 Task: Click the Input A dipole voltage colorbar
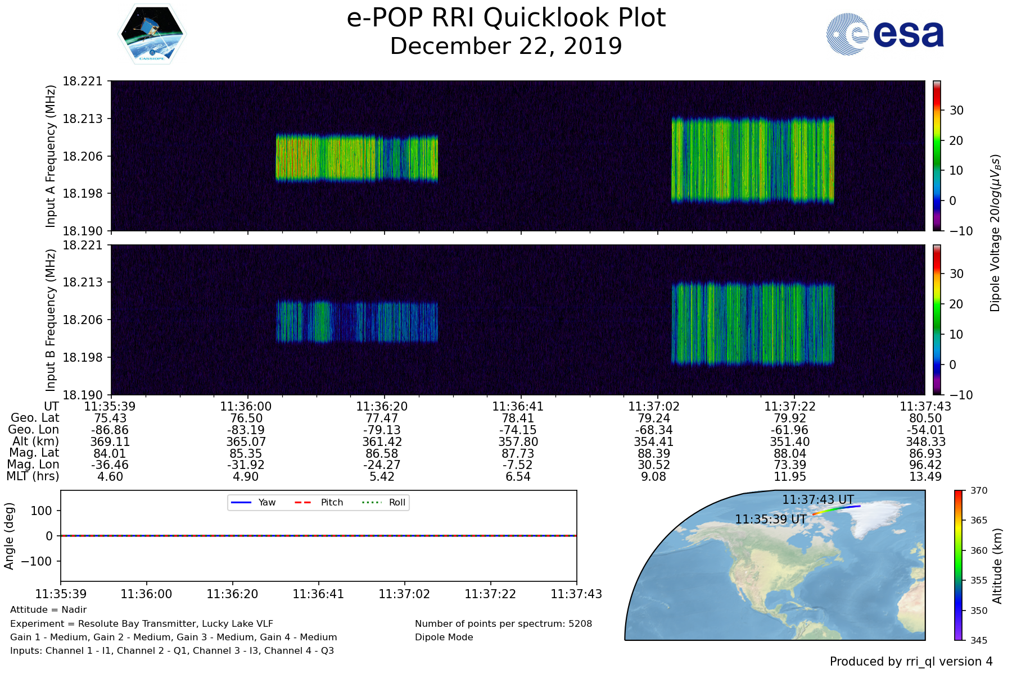point(937,156)
